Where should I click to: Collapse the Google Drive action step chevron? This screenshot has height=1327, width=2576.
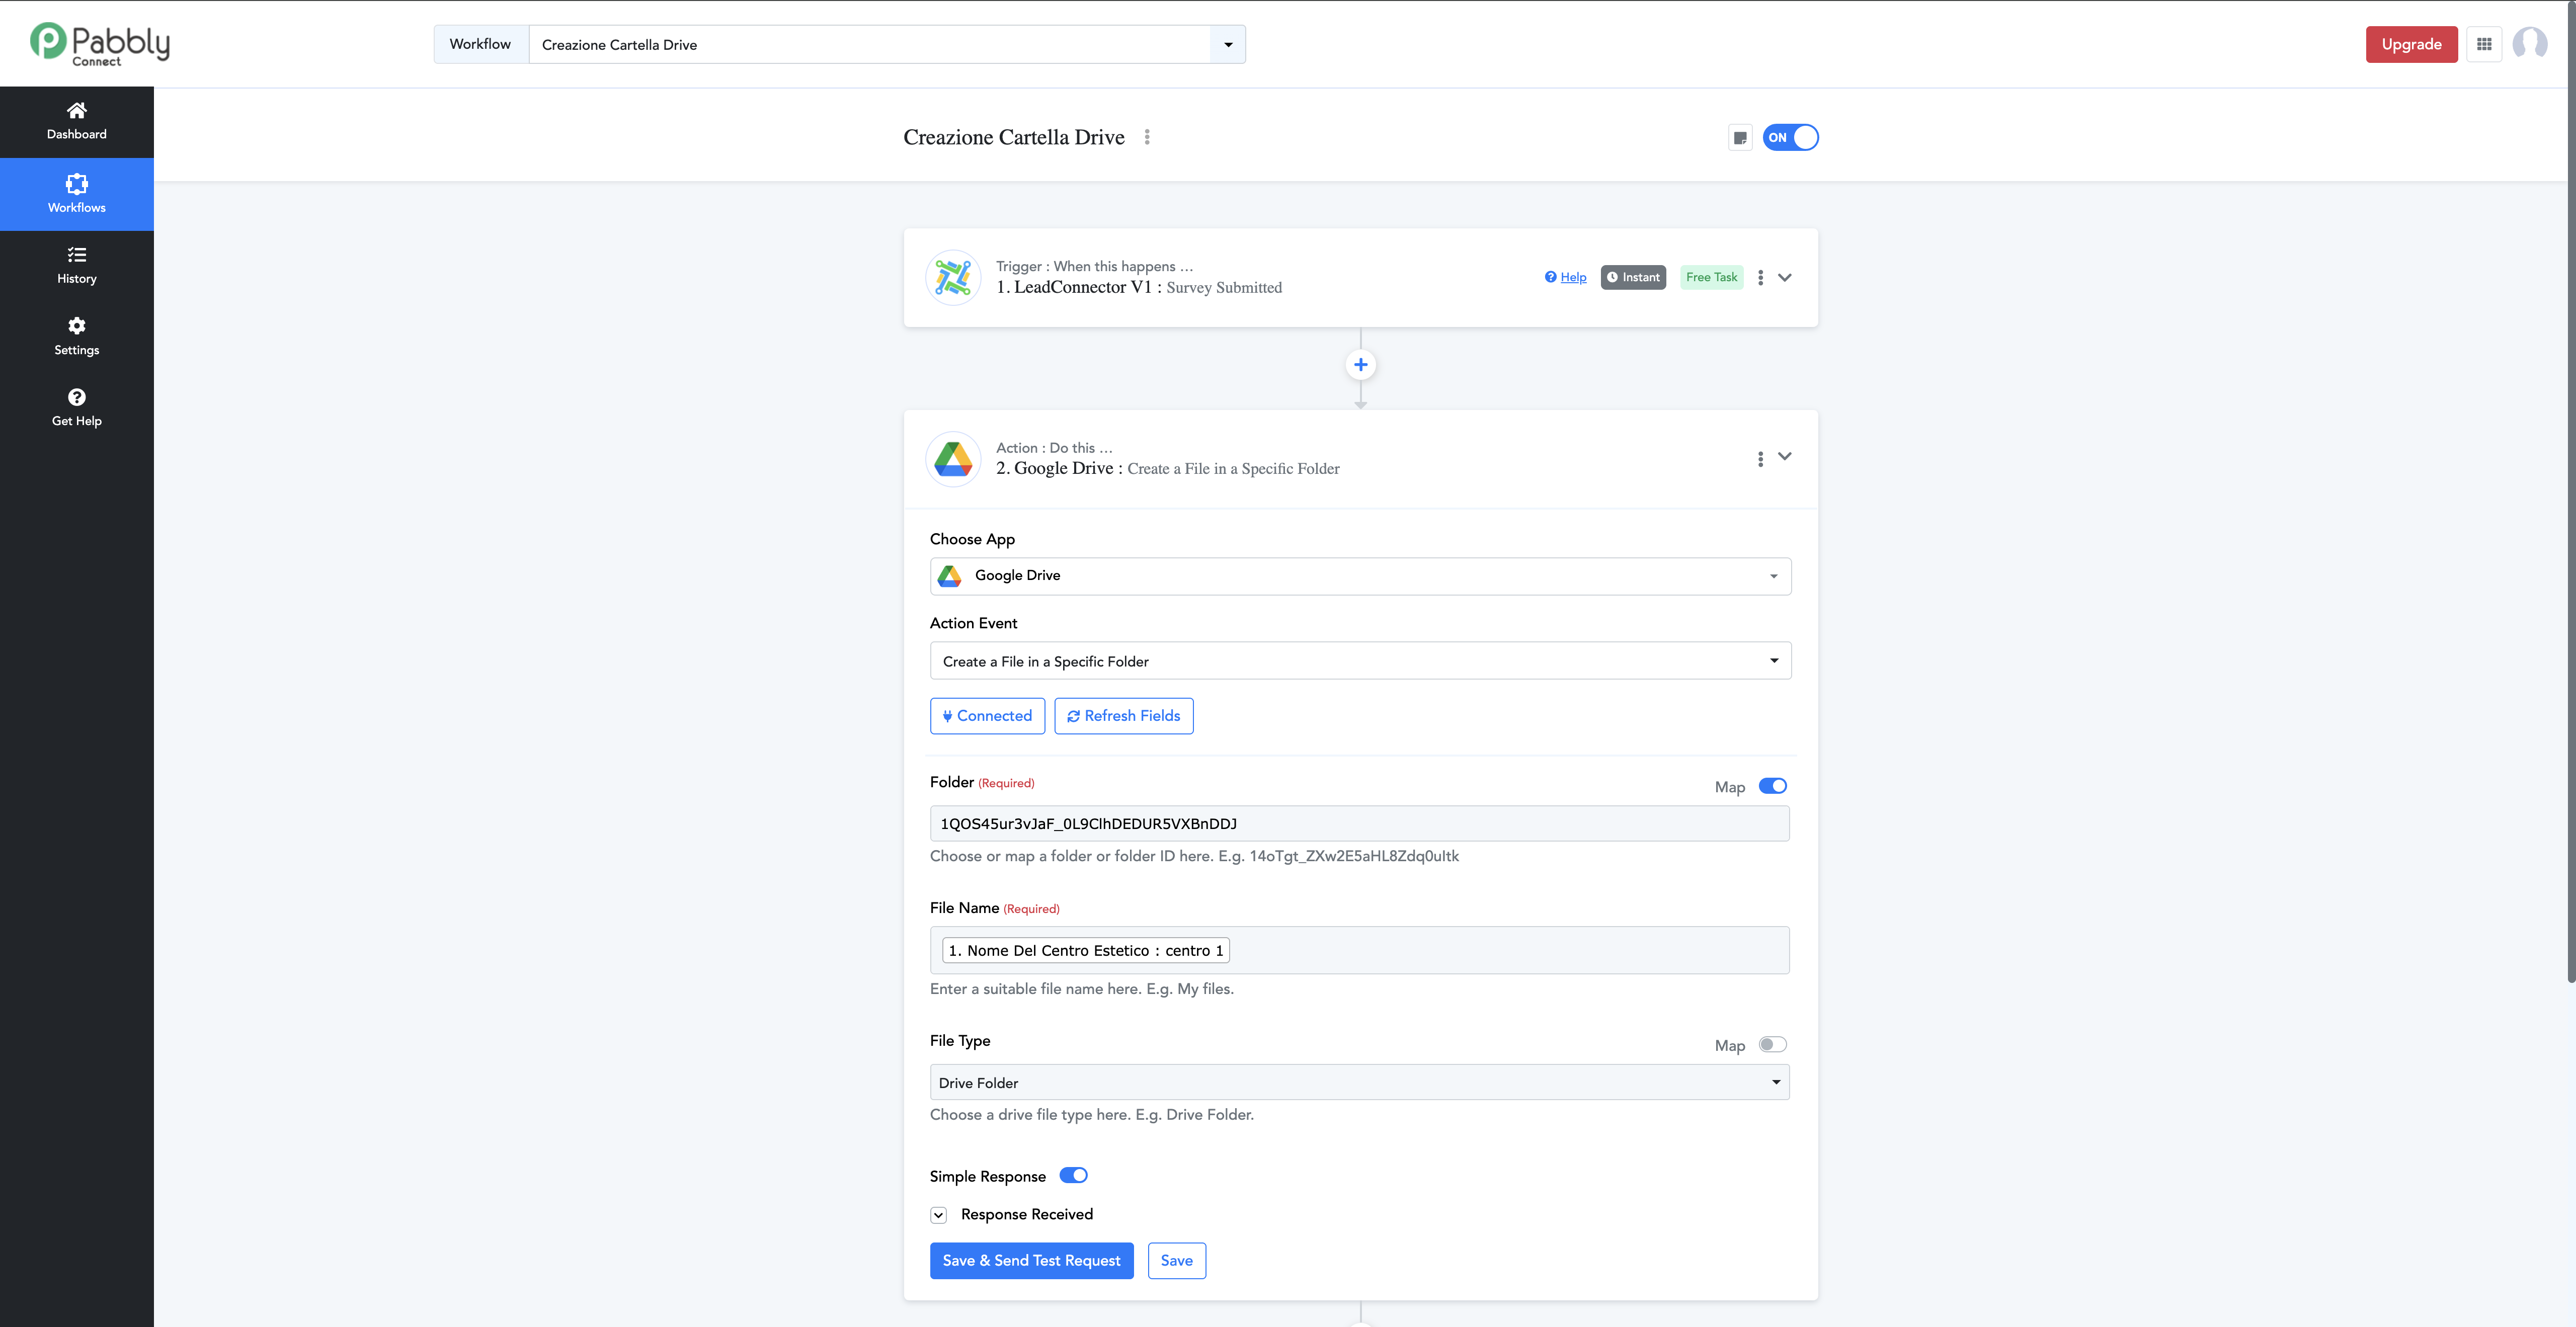1785,456
